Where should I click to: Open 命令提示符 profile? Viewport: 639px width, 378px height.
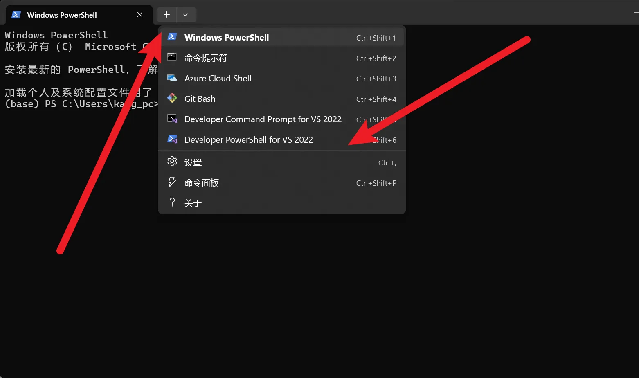[282, 58]
